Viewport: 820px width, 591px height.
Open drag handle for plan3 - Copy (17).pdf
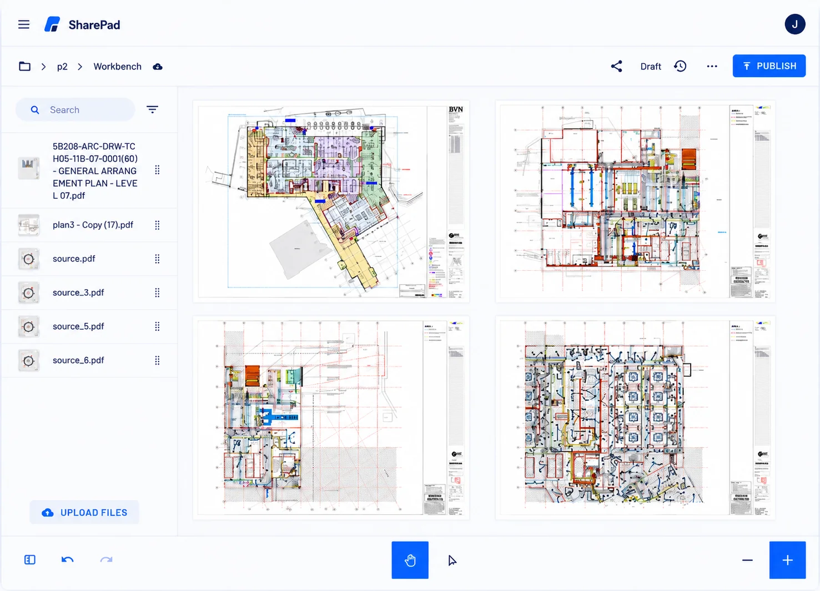[157, 225]
